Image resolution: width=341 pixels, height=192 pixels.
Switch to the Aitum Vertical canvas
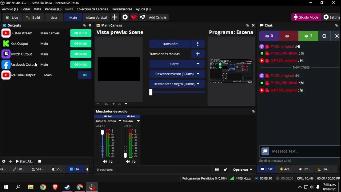(x=96, y=18)
